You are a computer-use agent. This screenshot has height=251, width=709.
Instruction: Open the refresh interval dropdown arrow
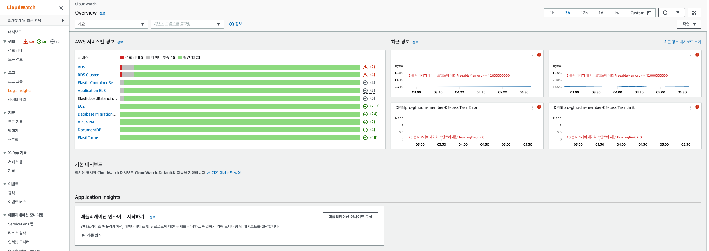678,13
